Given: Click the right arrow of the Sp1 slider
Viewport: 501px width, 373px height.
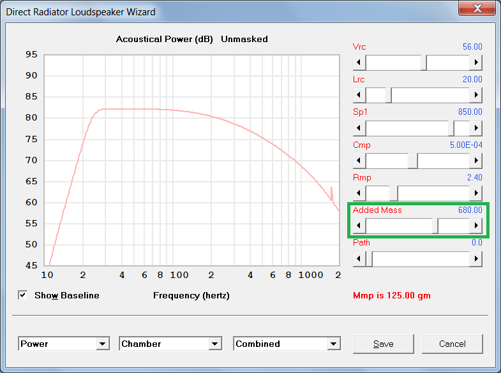Looking at the screenshot, I should tap(475, 128).
